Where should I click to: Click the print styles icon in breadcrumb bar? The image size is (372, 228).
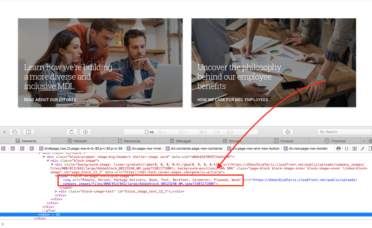pyautogui.click(x=339, y=148)
